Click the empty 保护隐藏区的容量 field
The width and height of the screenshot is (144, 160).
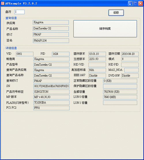(x=120, y=86)
